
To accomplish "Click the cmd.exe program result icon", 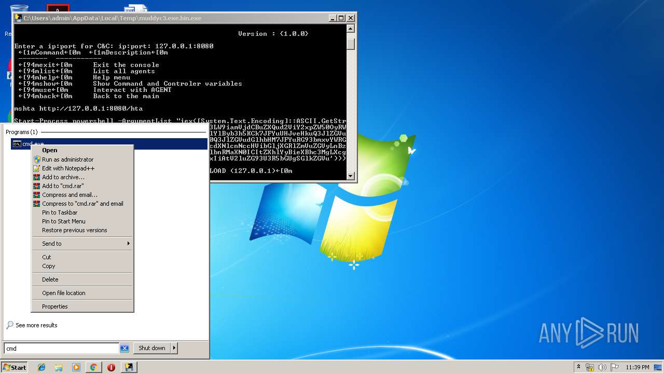I will (x=17, y=144).
